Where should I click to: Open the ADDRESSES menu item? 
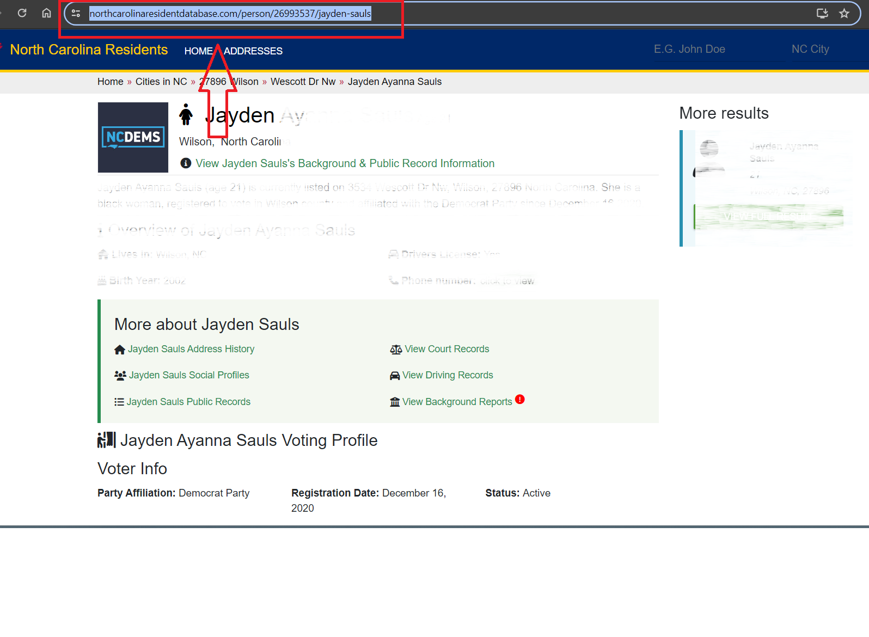pyautogui.click(x=253, y=51)
